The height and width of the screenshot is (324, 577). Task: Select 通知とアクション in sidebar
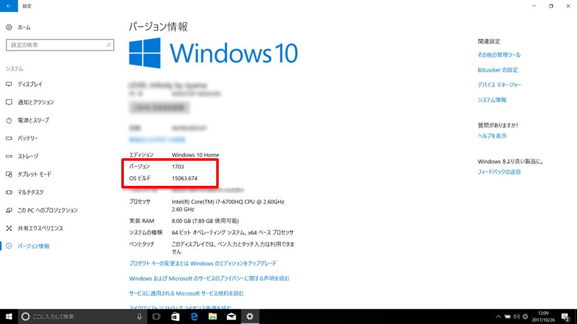(36, 102)
